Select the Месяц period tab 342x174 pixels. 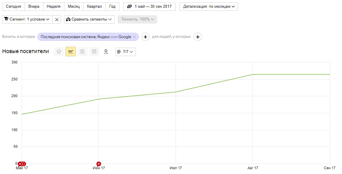pos(74,7)
